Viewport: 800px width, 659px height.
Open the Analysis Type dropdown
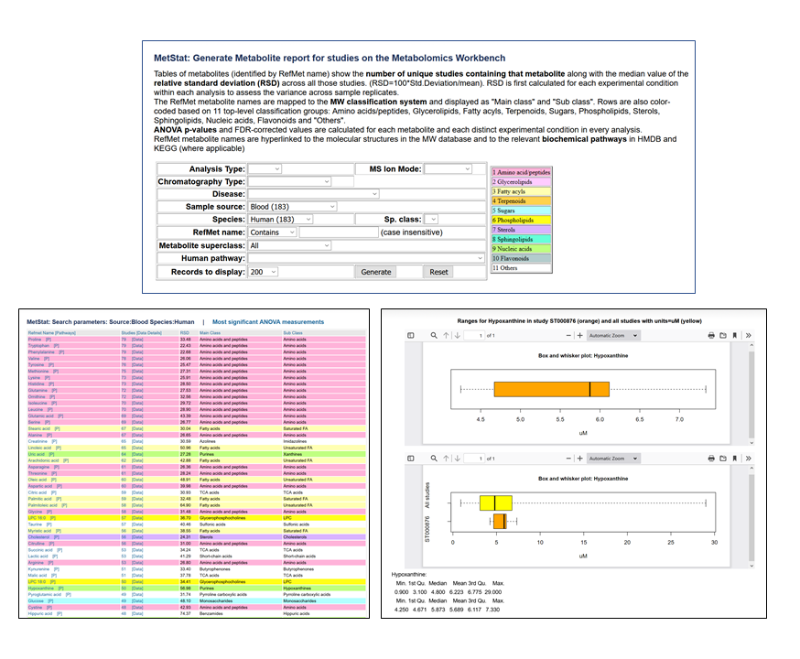[x=265, y=168]
